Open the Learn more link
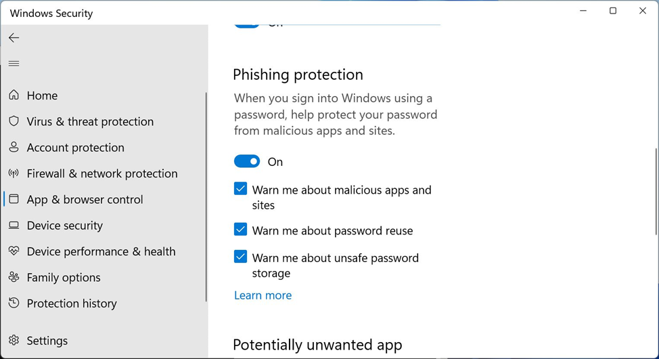The height and width of the screenshot is (359, 659). (263, 295)
